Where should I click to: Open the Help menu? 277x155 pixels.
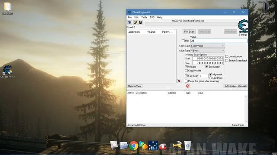point(160,17)
